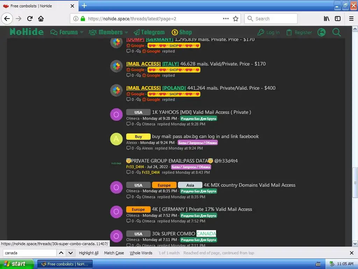The width and height of the screenshot is (358, 269).
Task: Toggle Match Case in find bar
Action: click(x=114, y=253)
